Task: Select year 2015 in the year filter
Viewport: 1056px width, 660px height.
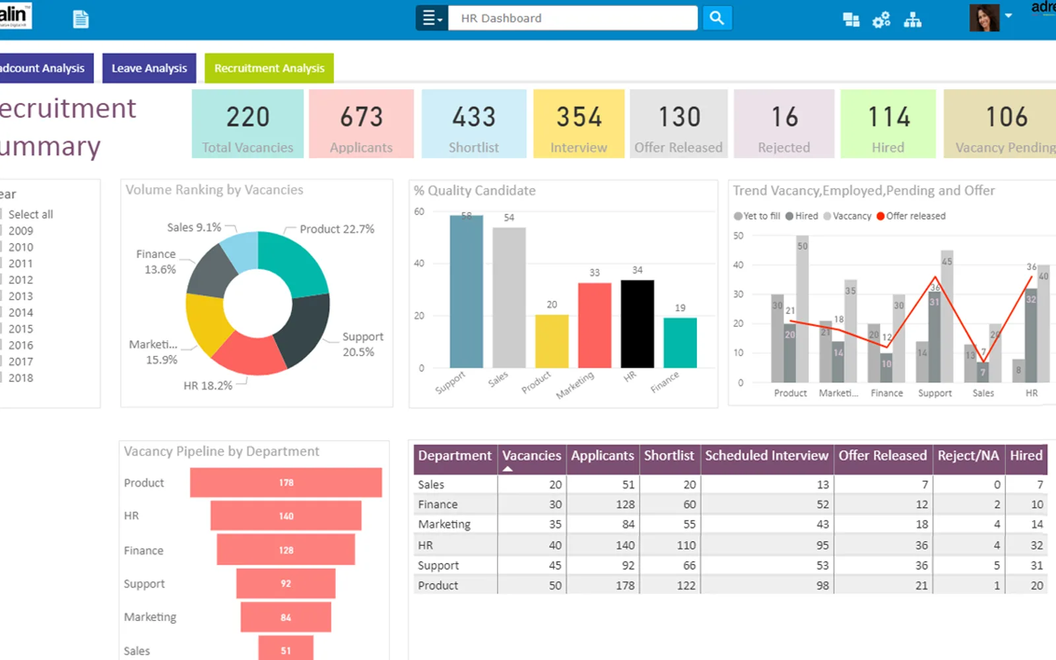Action: tap(20, 329)
